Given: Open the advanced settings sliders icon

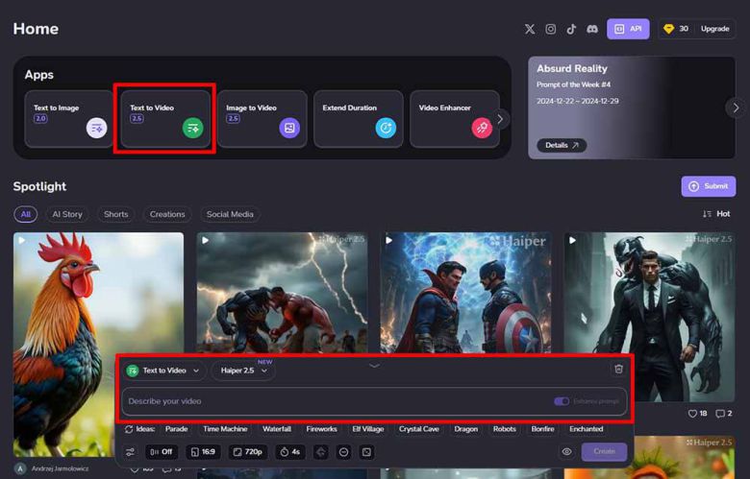Looking at the screenshot, I should pyautogui.click(x=130, y=451).
